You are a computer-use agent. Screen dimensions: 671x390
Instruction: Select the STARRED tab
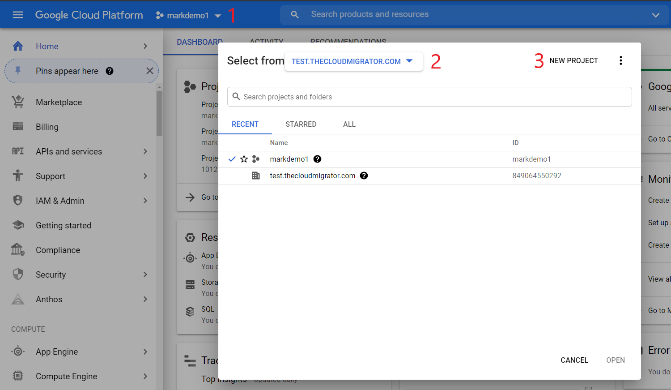tap(301, 124)
